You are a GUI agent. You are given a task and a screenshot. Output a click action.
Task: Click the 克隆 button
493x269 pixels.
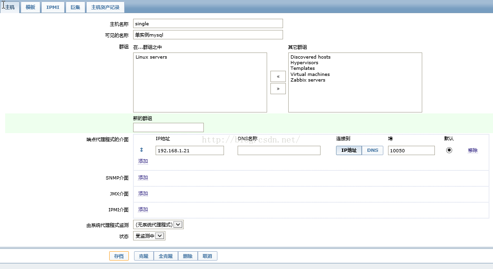[x=144, y=256]
